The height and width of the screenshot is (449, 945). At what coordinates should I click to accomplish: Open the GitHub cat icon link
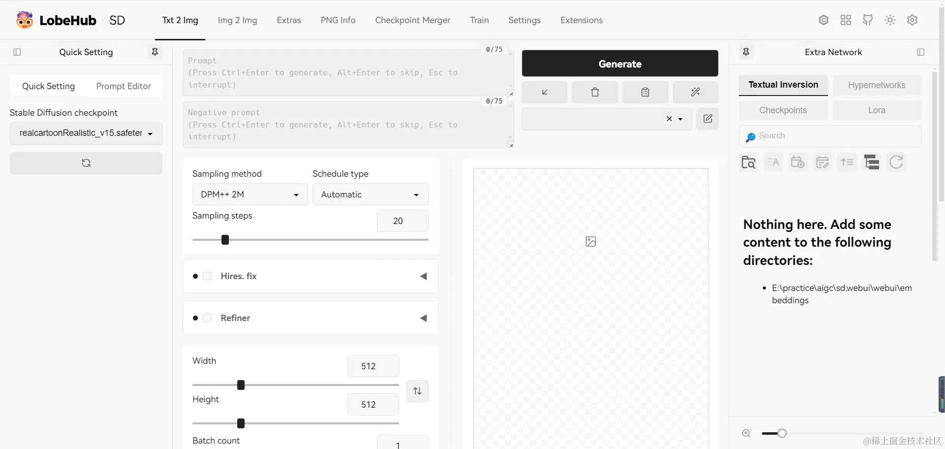coord(868,20)
